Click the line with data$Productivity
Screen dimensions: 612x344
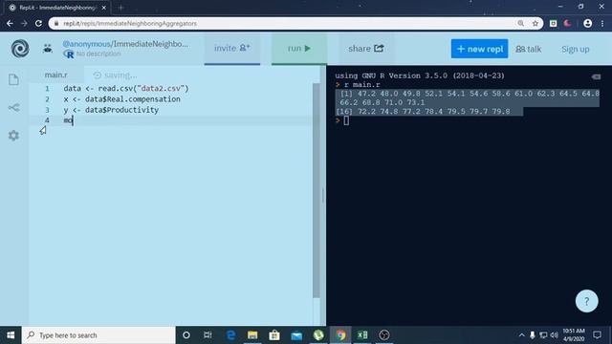pos(111,110)
